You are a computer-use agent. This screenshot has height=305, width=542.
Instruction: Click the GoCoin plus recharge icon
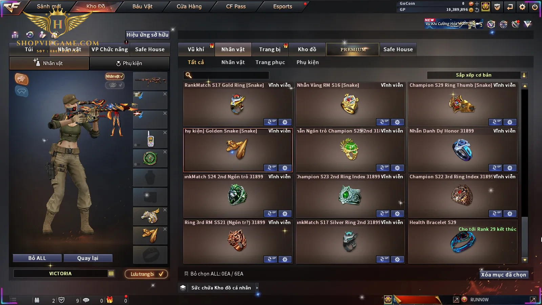click(477, 4)
